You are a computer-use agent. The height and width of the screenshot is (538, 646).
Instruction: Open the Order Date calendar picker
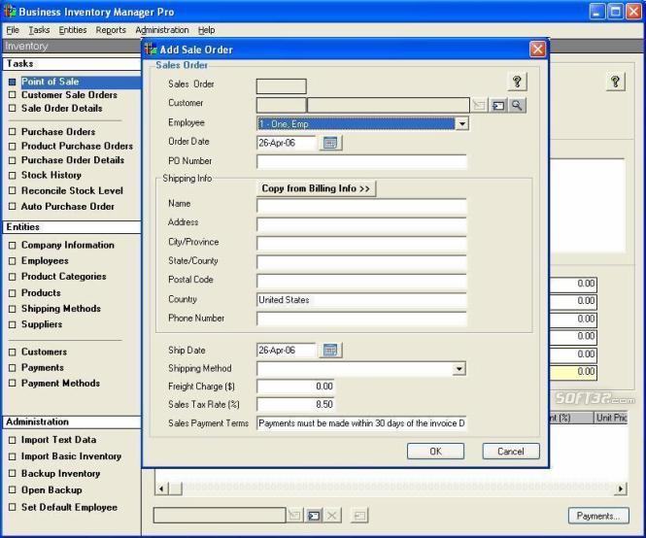(x=330, y=143)
